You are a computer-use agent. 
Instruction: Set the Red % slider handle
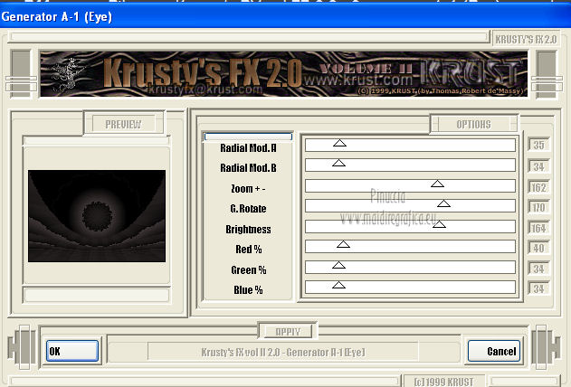(x=343, y=244)
